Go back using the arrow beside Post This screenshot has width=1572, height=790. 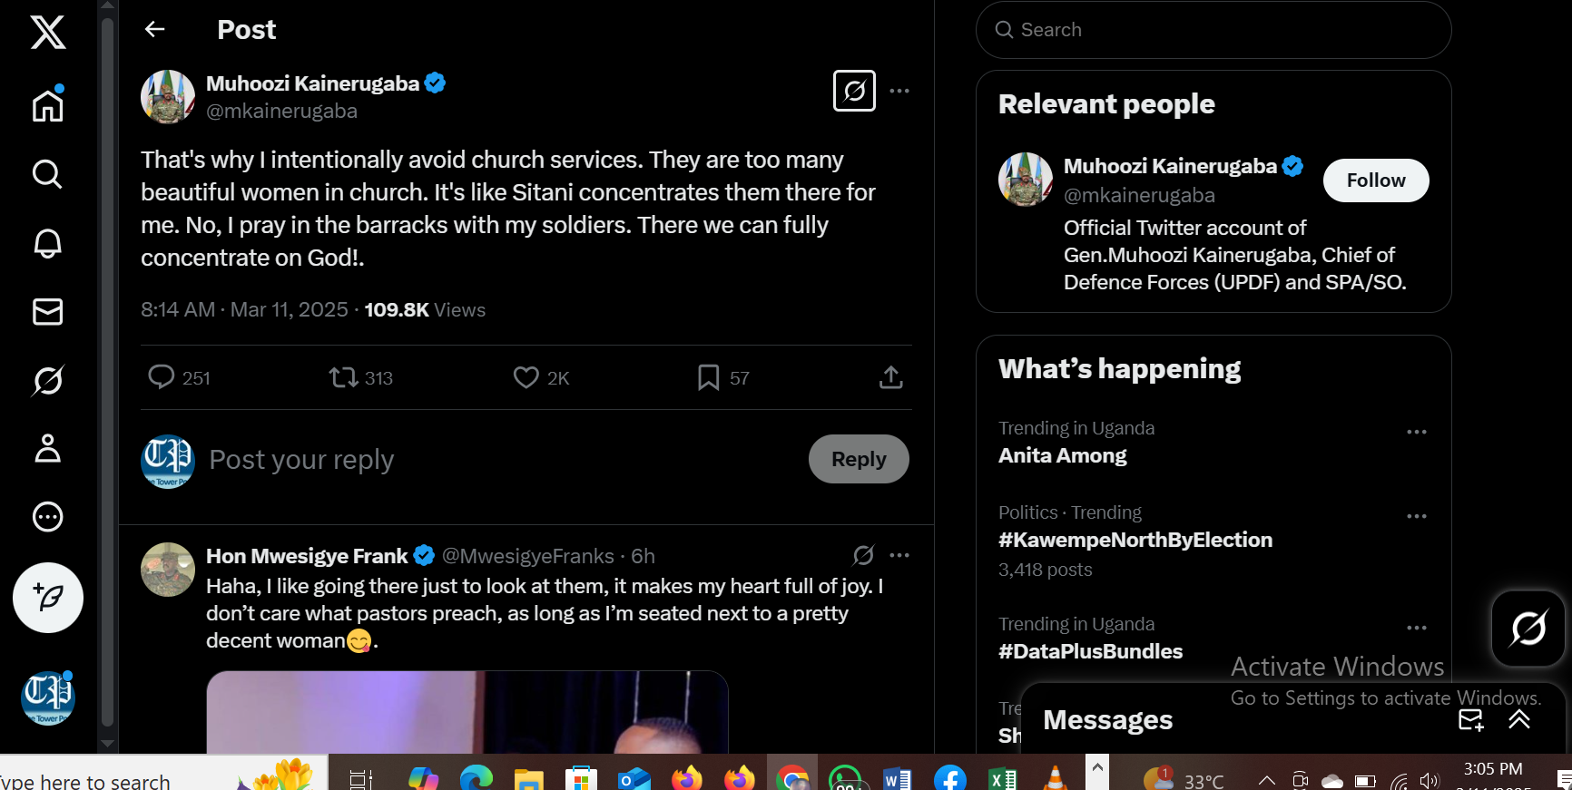coord(155,30)
